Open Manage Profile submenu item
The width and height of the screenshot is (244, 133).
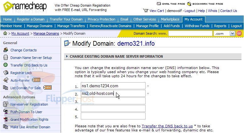pyautogui.click(x=147, y=26)
